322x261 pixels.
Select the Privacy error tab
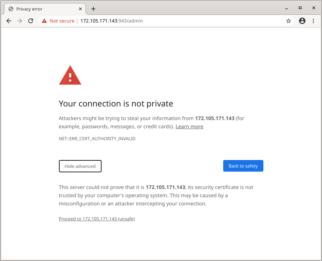[x=41, y=9]
